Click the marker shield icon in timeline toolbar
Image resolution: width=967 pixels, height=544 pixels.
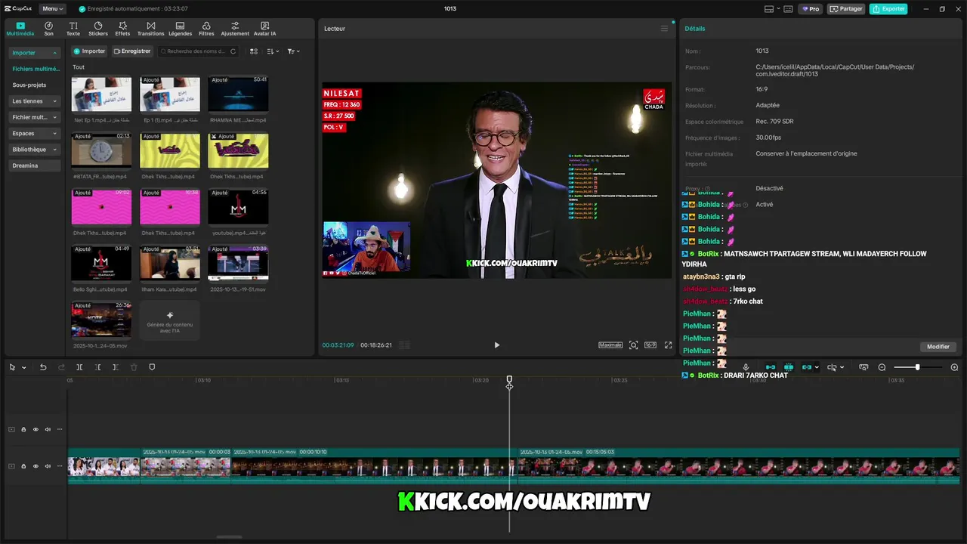coord(152,367)
